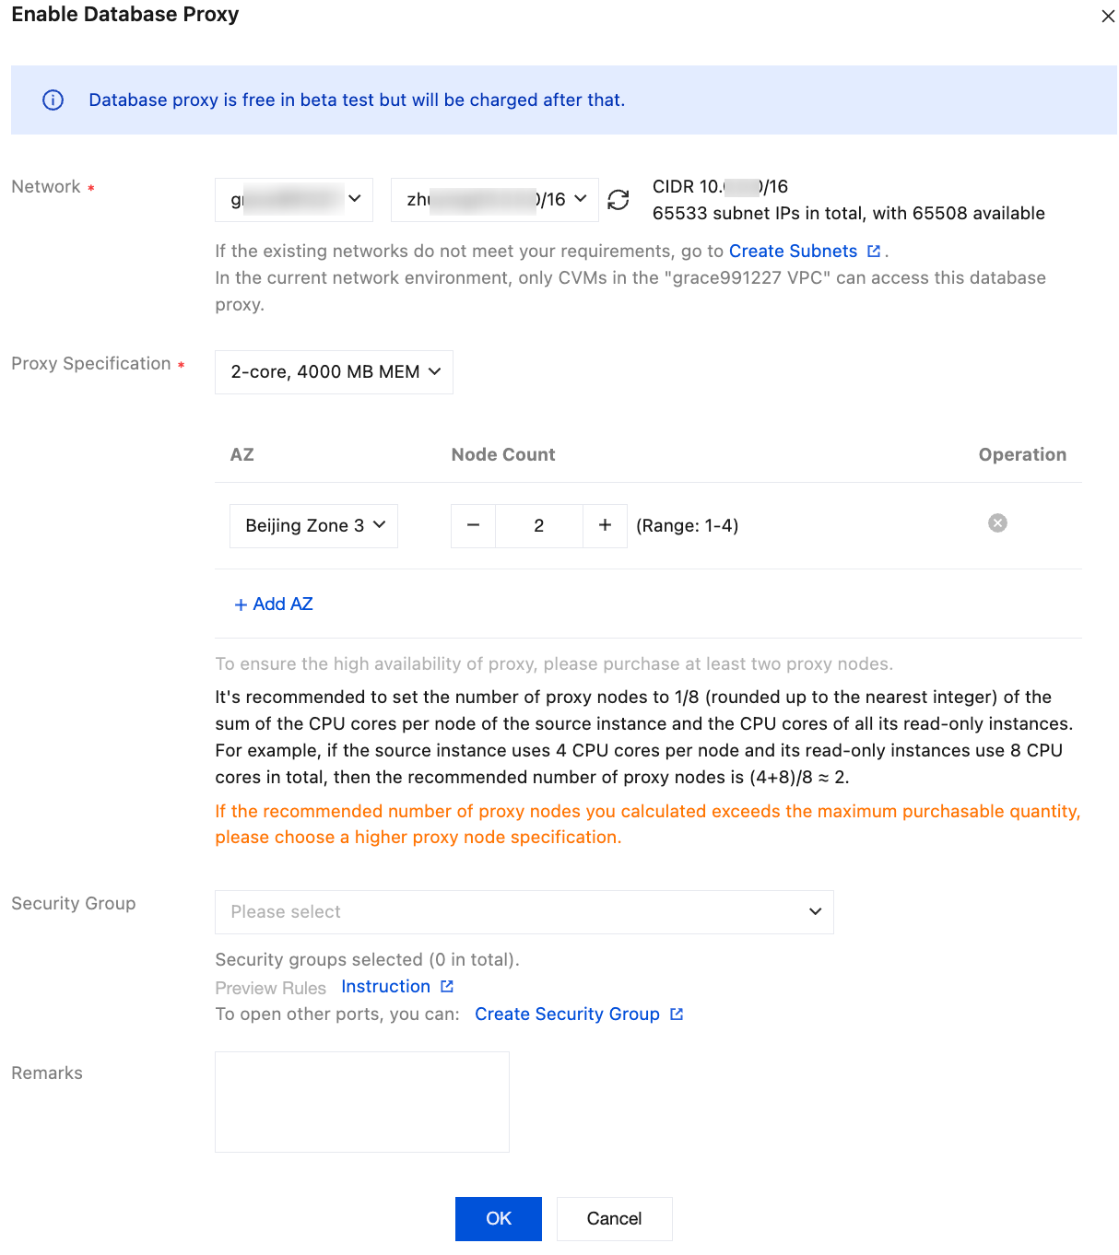Image resolution: width=1119 pixels, height=1255 pixels.
Task: Open the Create Subnets link
Action: [793, 252]
